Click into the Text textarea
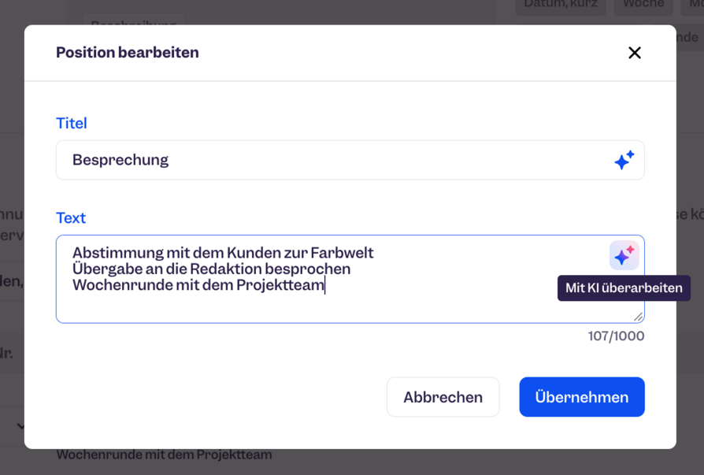This screenshot has width=704, height=475. (x=350, y=279)
